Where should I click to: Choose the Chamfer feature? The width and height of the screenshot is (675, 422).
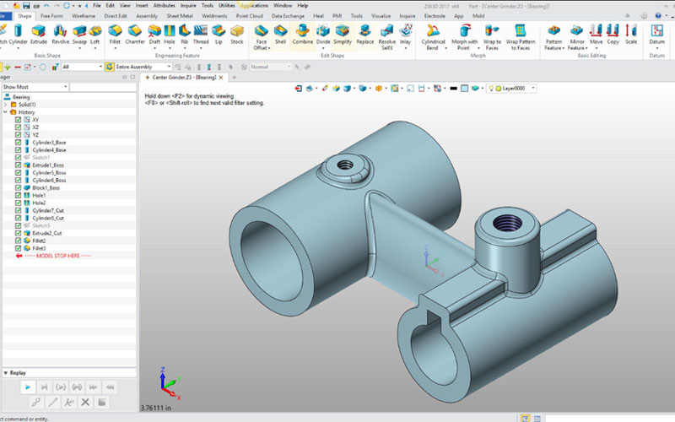[135, 35]
